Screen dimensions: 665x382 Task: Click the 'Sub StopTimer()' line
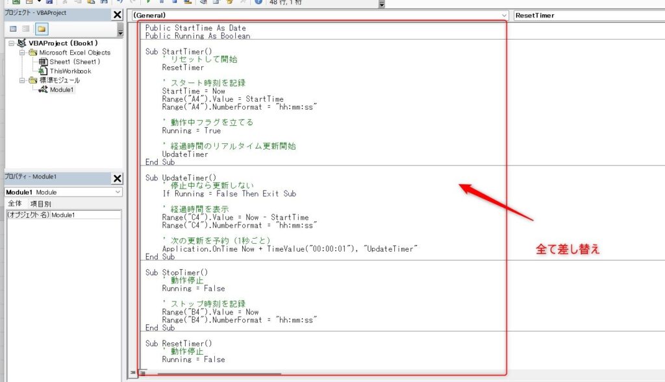[177, 272]
